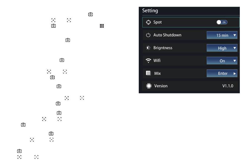
Task: Click the Wifi text label
Action: tap(157, 61)
